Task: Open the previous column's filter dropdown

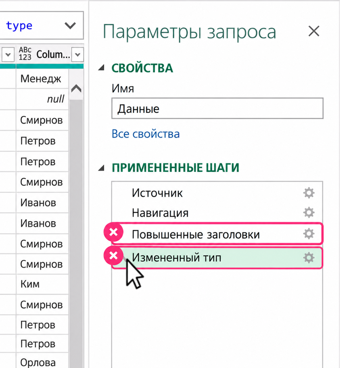Action: [x=8, y=54]
